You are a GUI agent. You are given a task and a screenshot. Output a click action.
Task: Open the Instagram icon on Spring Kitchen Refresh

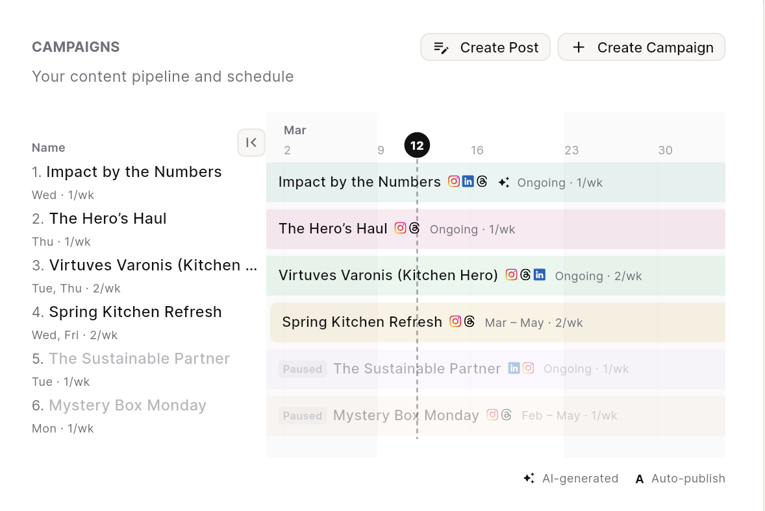[x=457, y=322]
